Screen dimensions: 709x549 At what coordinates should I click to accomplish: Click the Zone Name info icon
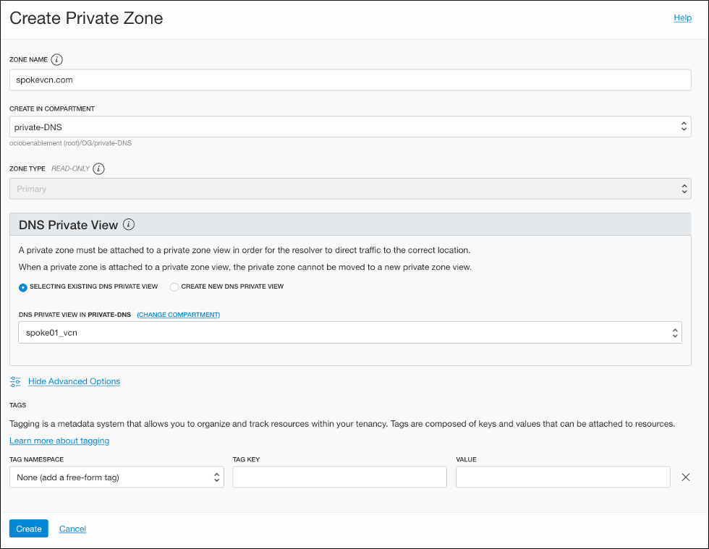pyautogui.click(x=57, y=59)
